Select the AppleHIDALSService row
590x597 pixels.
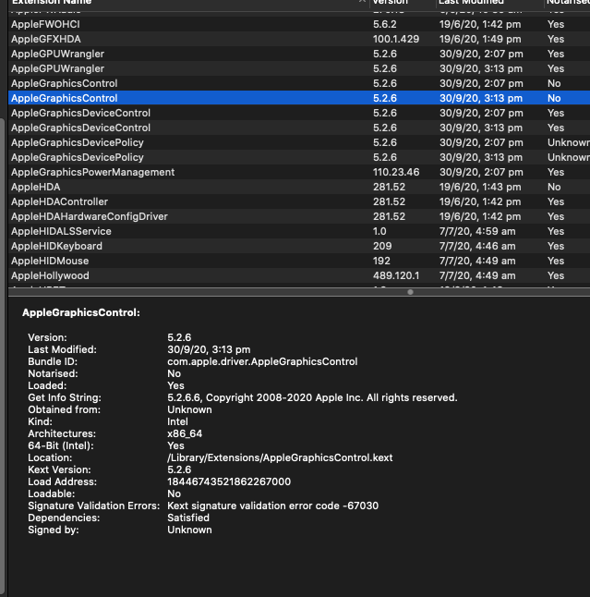pos(299,231)
